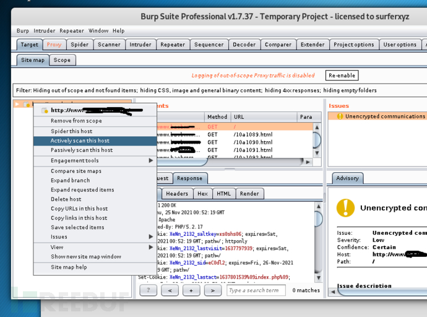Expand the site map host tree node
This screenshot has width=427, height=317.
click(x=17, y=105)
